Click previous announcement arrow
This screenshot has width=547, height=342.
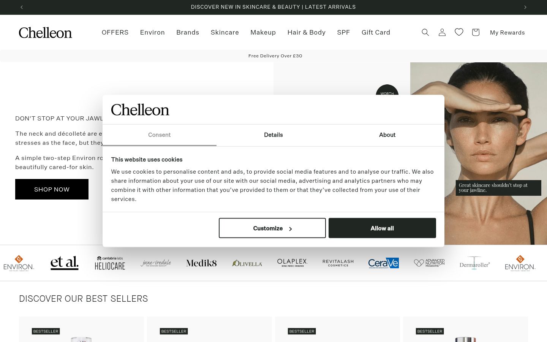click(22, 7)
